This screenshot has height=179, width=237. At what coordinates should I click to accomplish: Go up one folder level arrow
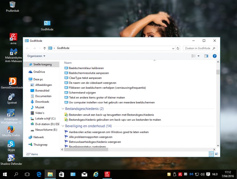tap(44, 48)
